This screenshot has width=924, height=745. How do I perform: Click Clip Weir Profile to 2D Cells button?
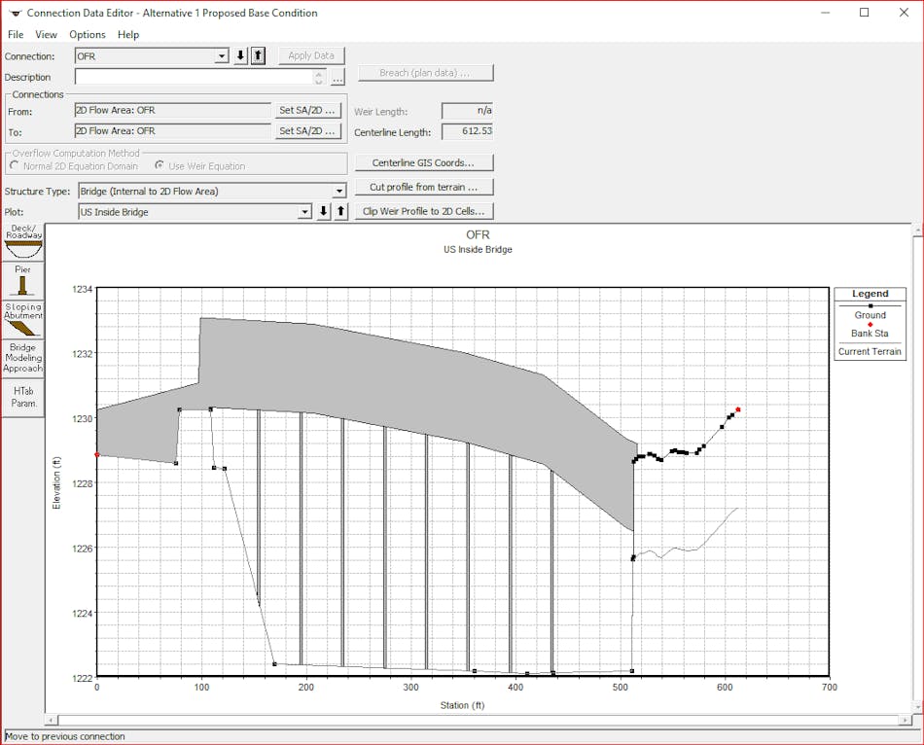click(x=424, y=211)
